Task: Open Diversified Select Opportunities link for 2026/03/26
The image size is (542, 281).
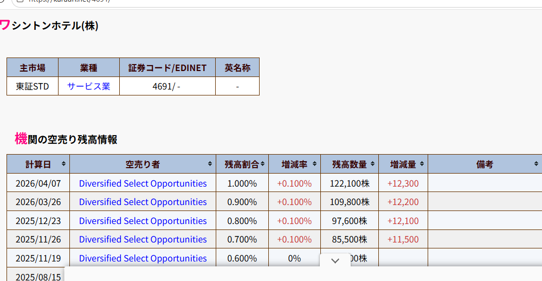Action: (x=143, y=202)
